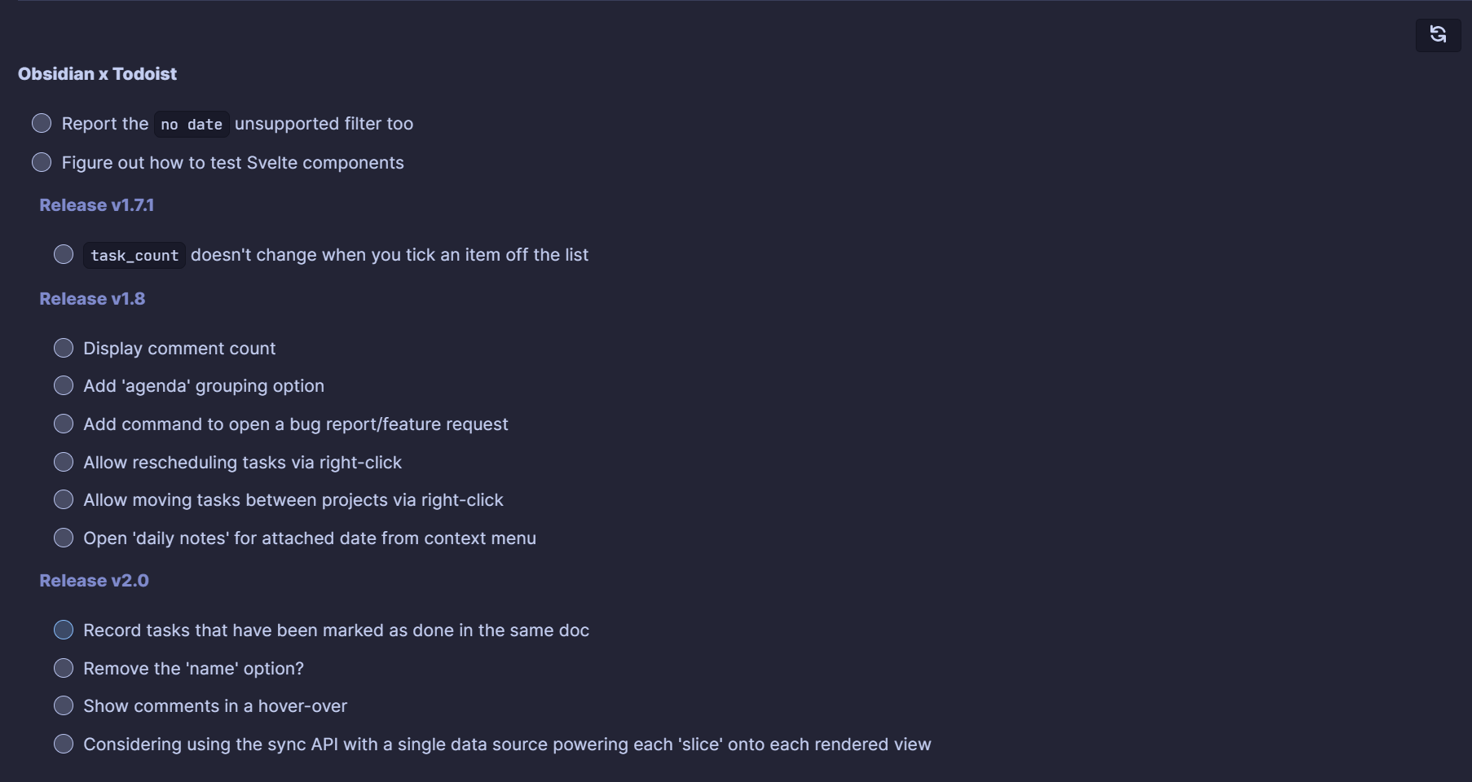The image size is (1472, 782).
Task: Check off 'Report the no date' task
Action: tap(42, 123)
